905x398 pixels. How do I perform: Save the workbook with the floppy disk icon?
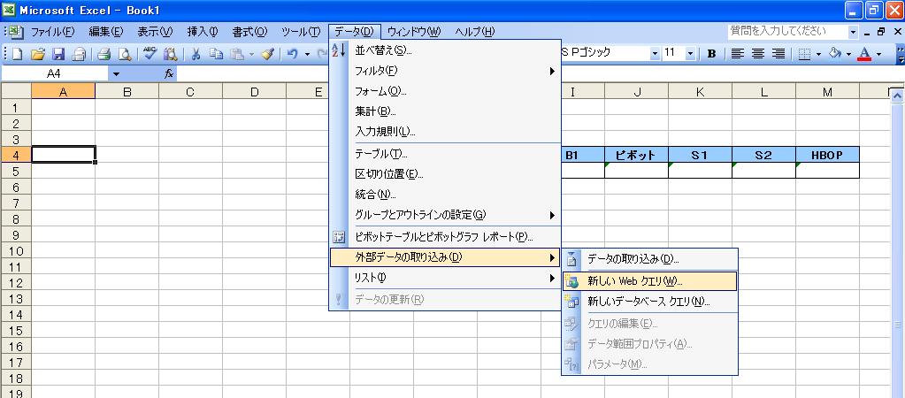pos(58,54)
